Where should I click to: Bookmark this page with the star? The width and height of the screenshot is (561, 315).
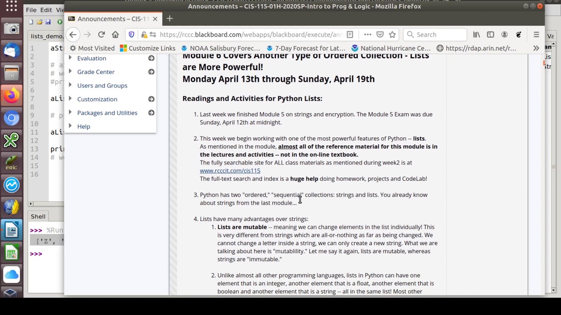tap(392, 35)
